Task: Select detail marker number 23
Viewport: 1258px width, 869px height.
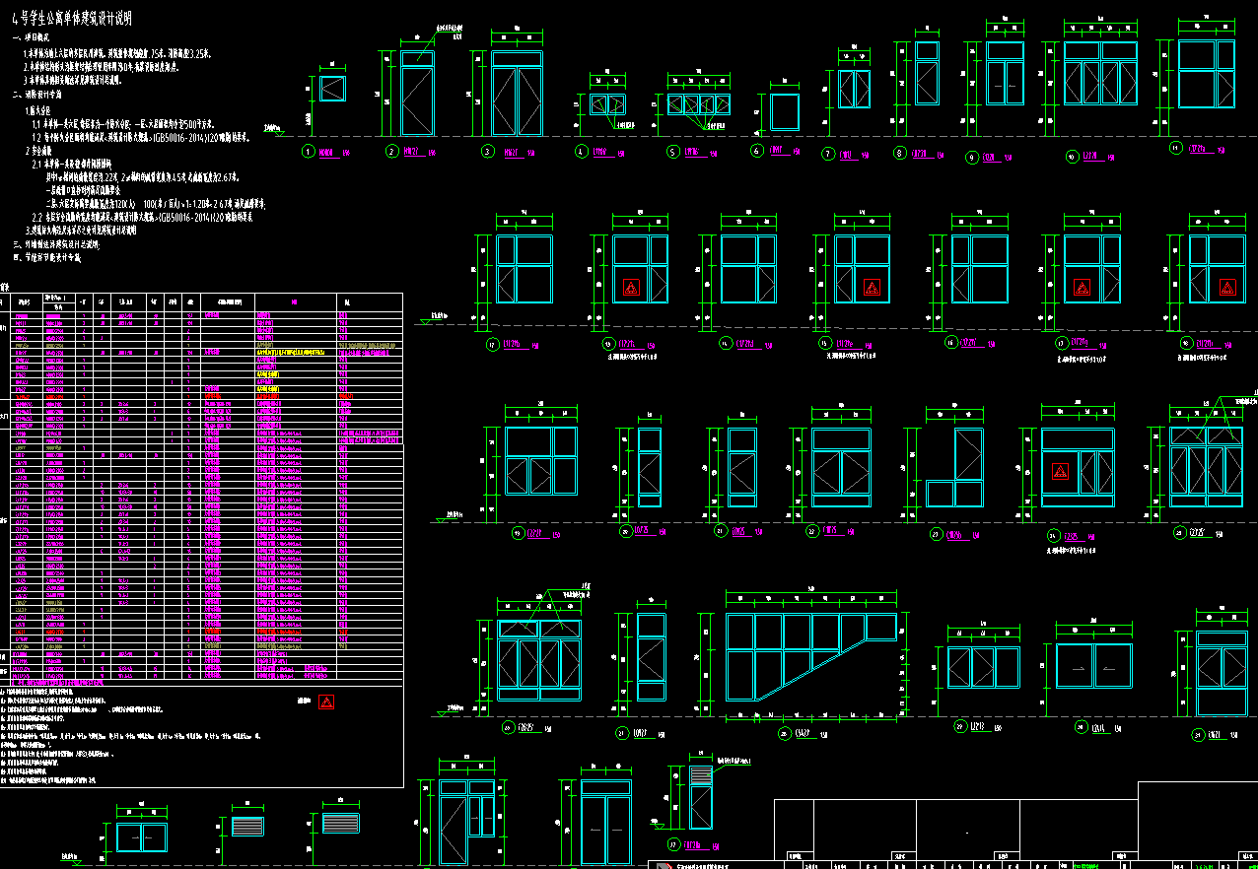Action: (935, 534)
